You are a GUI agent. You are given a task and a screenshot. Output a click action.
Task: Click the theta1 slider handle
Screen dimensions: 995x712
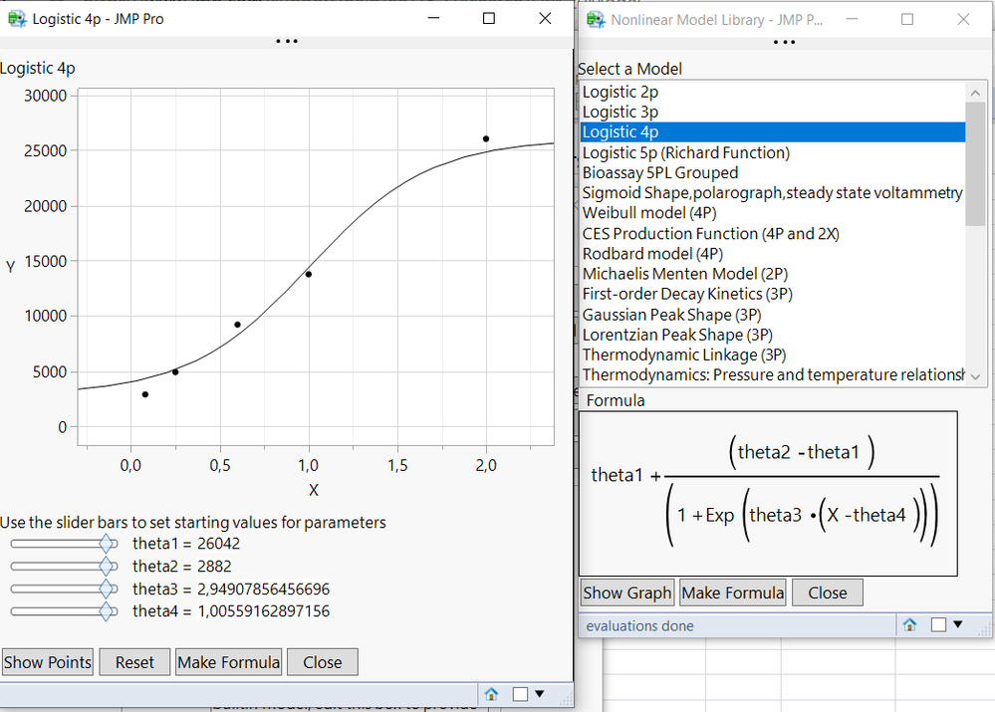pyautogui.click(x=108, y=544)
